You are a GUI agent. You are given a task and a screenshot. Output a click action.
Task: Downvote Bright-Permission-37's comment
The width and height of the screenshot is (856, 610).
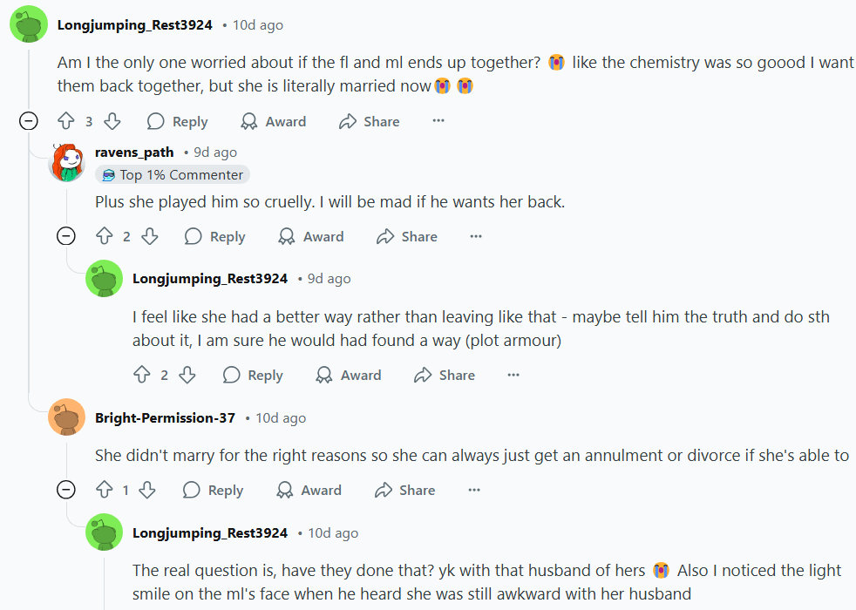tap(147, 491)
